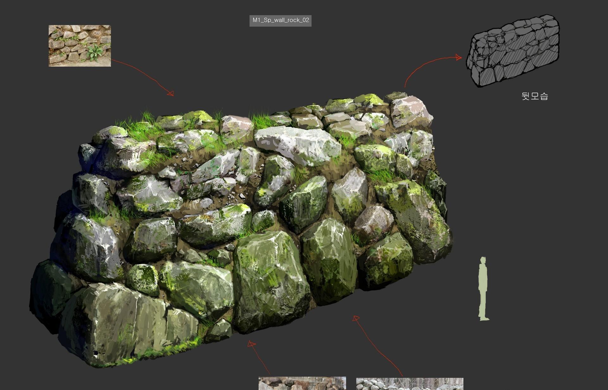The width and height of the screenshot is (608, 390).
Task: Click the Korean caption '뒷모습'
Action: (x=535, y=96)
